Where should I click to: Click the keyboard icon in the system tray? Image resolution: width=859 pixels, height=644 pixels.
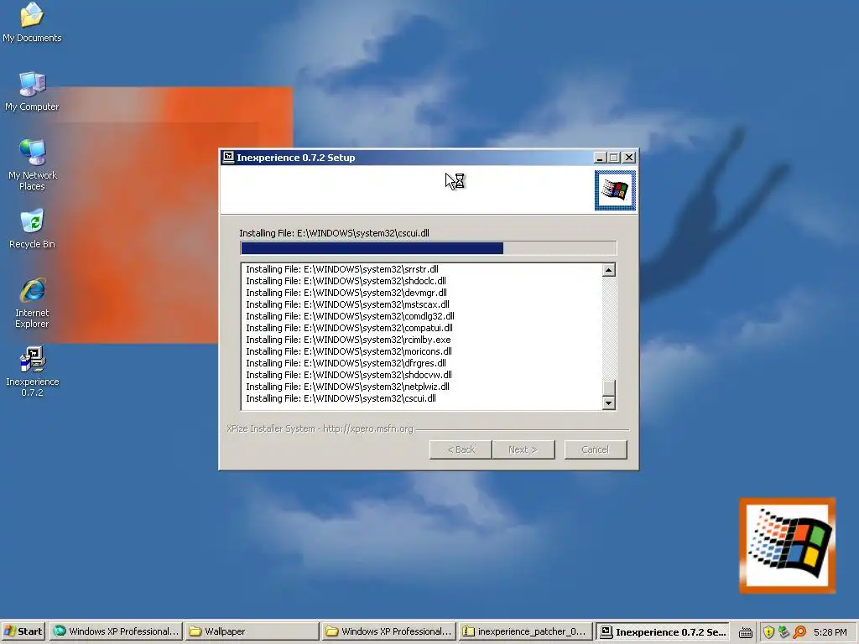745,632
